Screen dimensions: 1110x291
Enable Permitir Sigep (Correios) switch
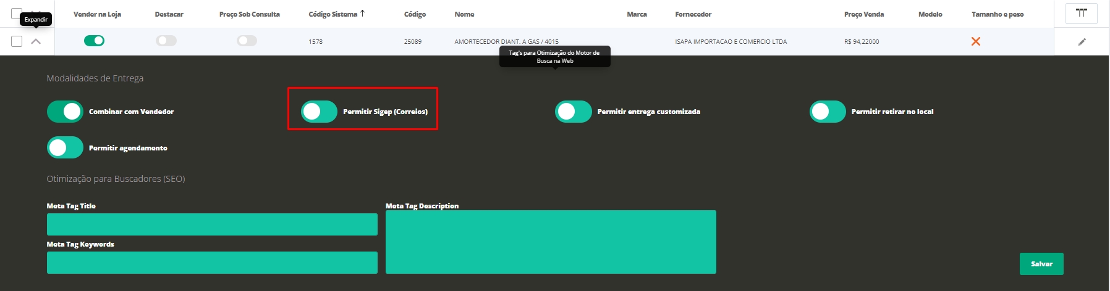coord(319,112)
